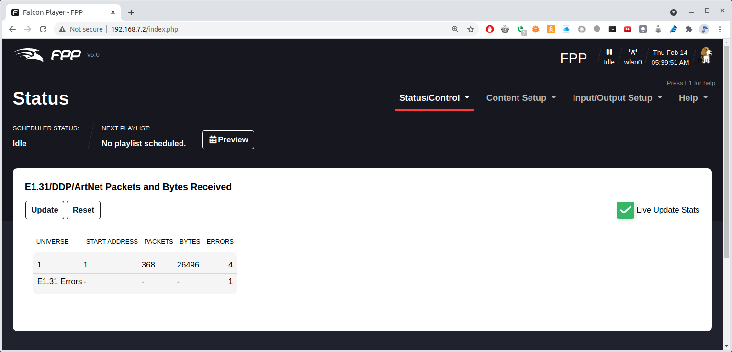Click the Idle pause status icon
Viewport: 732px width, 352px height.
click(x=609, y=53)
